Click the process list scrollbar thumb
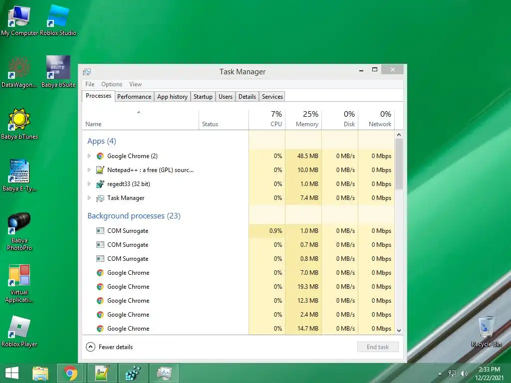This screenshot has width=511, height=383. tap(399, 164)
